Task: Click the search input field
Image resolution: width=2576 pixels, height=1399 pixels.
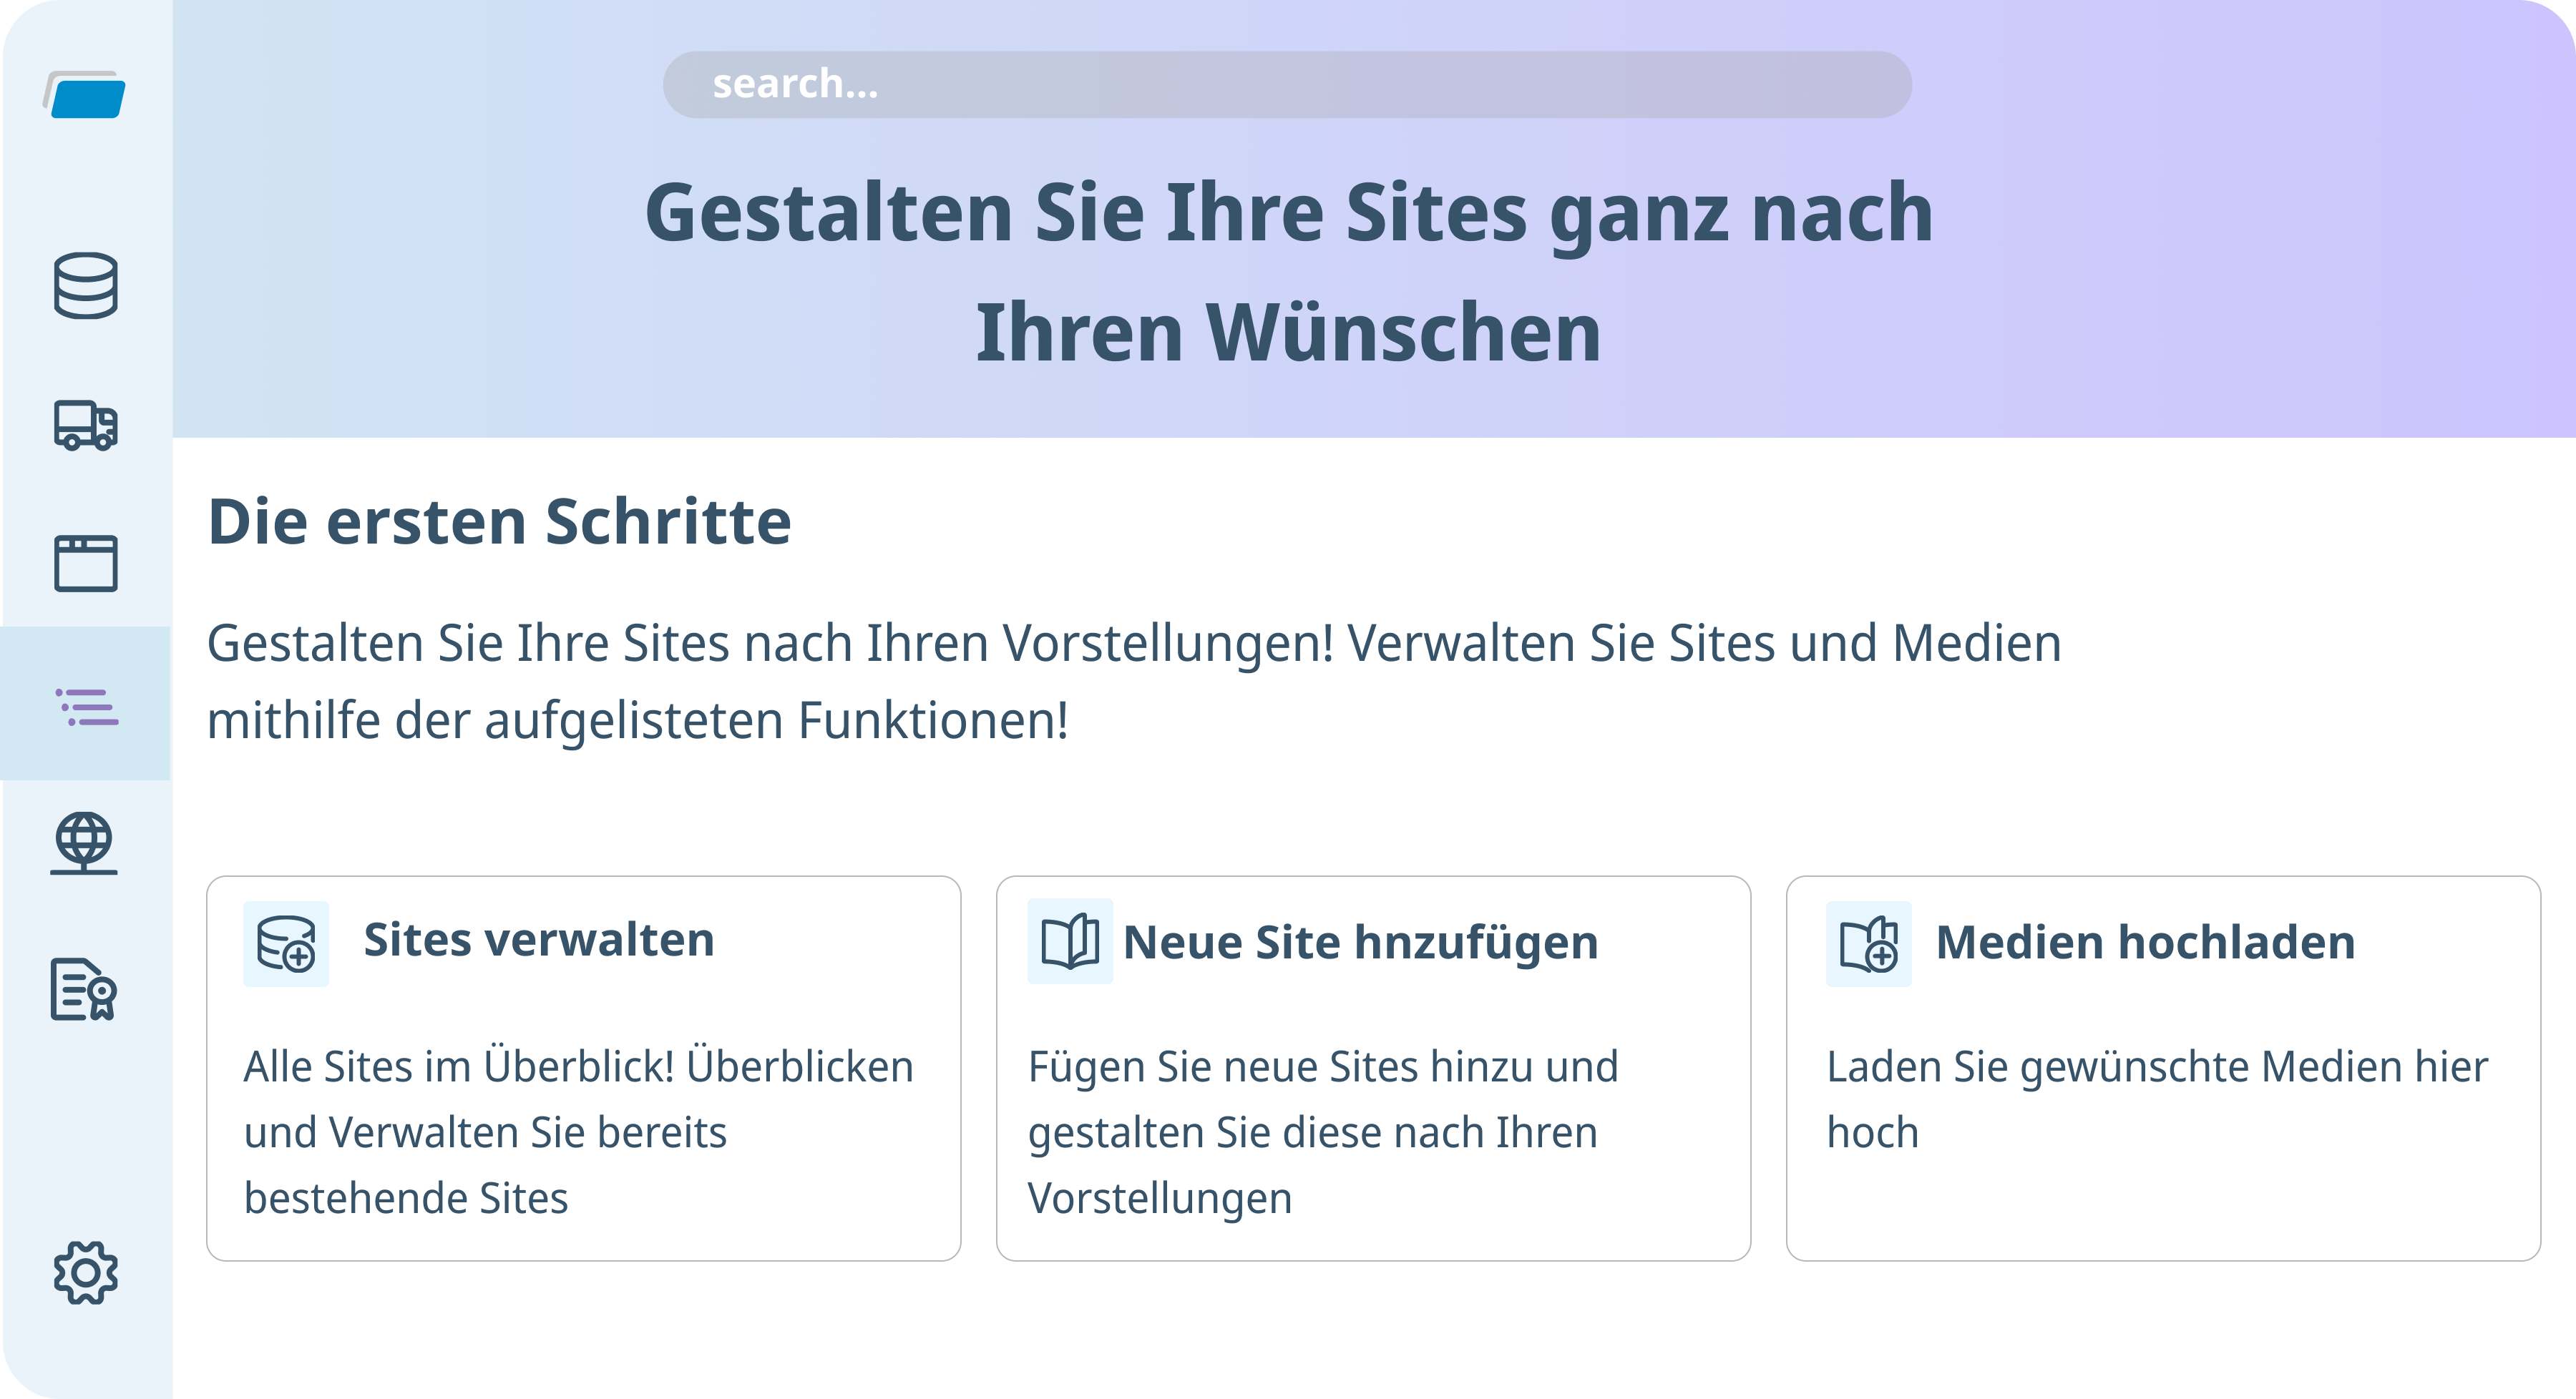Action: click(1287, 85)
